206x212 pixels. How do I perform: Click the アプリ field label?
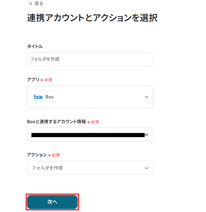[33, 80]
